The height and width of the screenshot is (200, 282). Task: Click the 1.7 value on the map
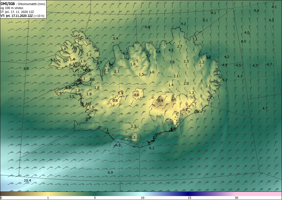(x=77, y=42)
